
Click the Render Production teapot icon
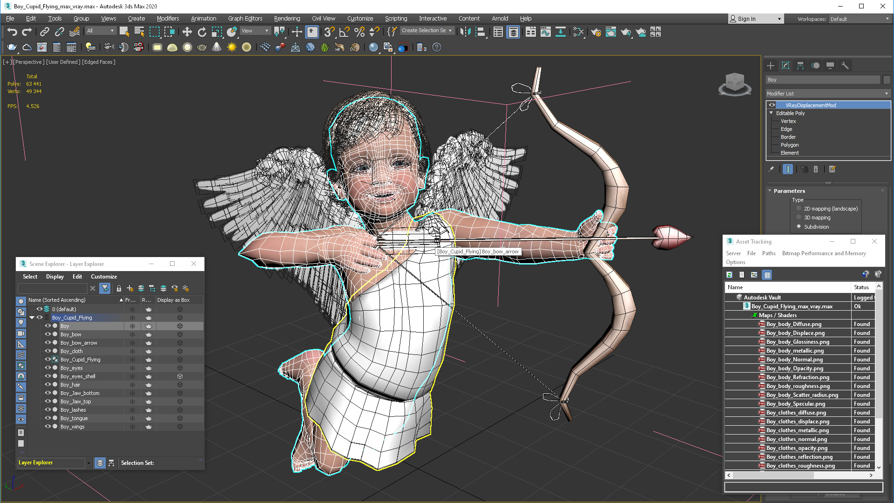(626, 32)
